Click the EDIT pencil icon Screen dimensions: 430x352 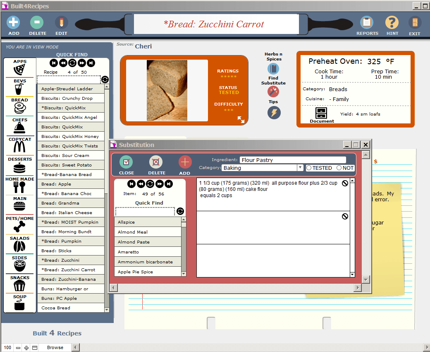pos(61,22)
